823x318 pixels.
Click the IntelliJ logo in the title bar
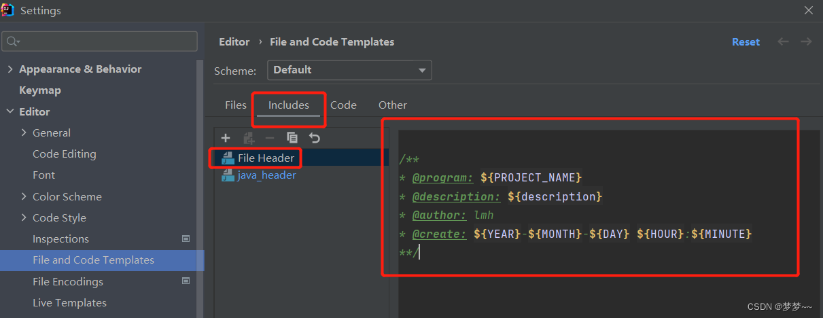[9, 10]
